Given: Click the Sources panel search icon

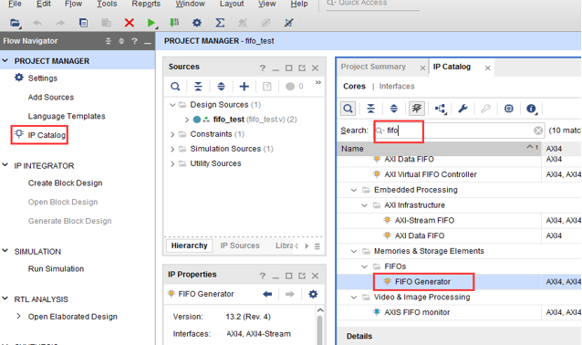Looking at the screenshot, I should click(x=175, y=87).
